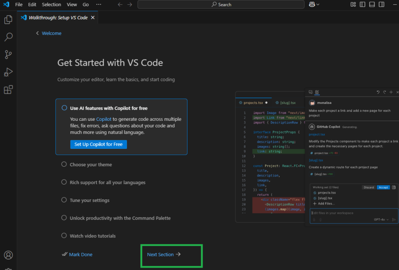Open the File menu
This screenshot has width=399, height=270.
click(19, 5)
